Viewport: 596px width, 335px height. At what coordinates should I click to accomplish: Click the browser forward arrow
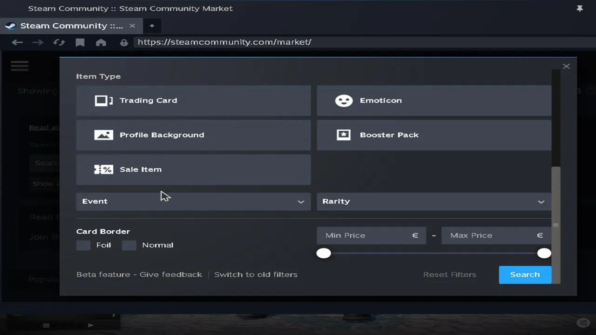38,42
